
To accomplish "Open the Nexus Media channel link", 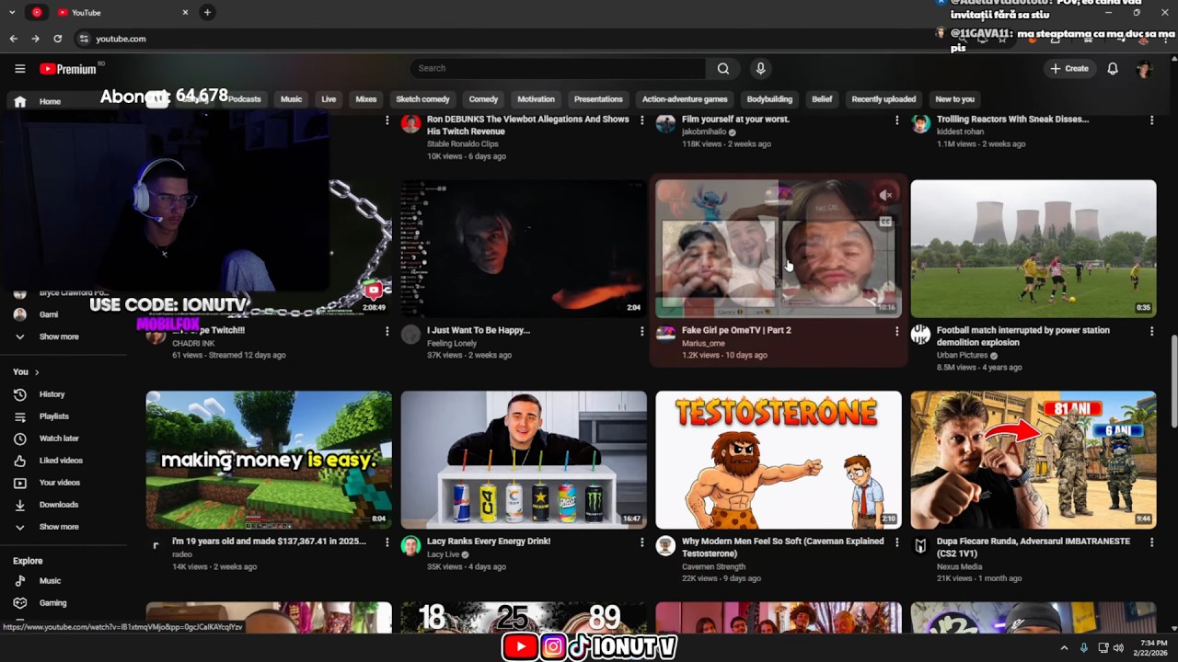I will coord(959,566).
